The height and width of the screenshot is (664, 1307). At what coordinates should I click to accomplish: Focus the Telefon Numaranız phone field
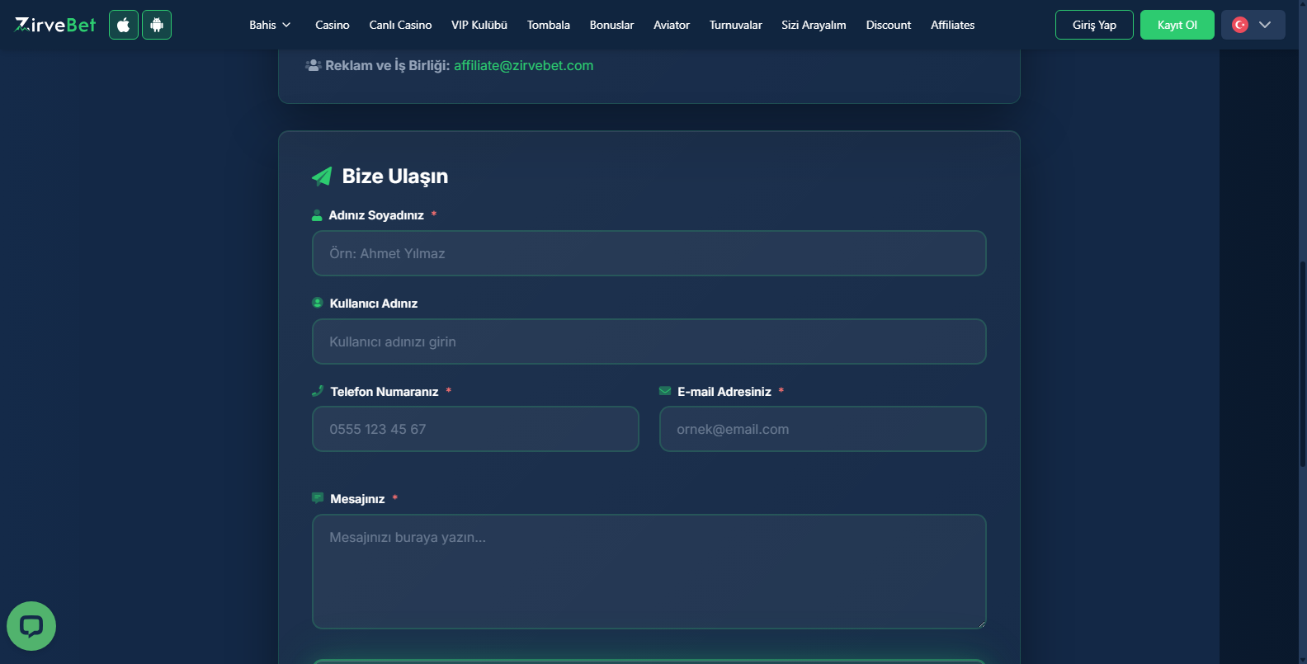click(475, 429)
